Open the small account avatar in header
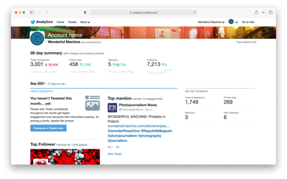This screenshot has height=179, width=287. 231,22
